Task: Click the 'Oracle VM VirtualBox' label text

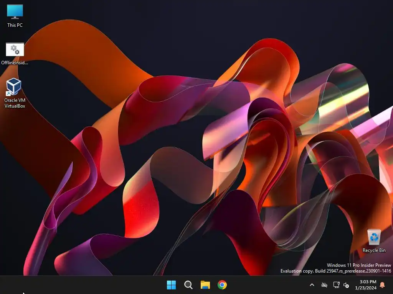Action: click(x=15, y=103)
